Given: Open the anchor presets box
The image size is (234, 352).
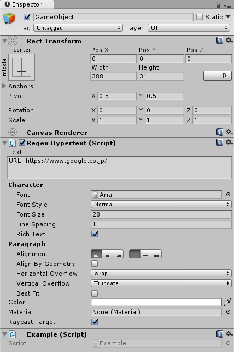Looking at the screenshot, I should pyautogui.click(x=21, y=67).
